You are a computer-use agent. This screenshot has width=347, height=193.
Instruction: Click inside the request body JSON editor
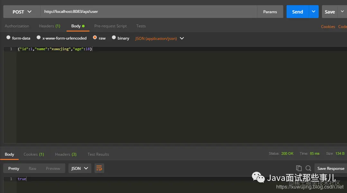coord(181,95)
